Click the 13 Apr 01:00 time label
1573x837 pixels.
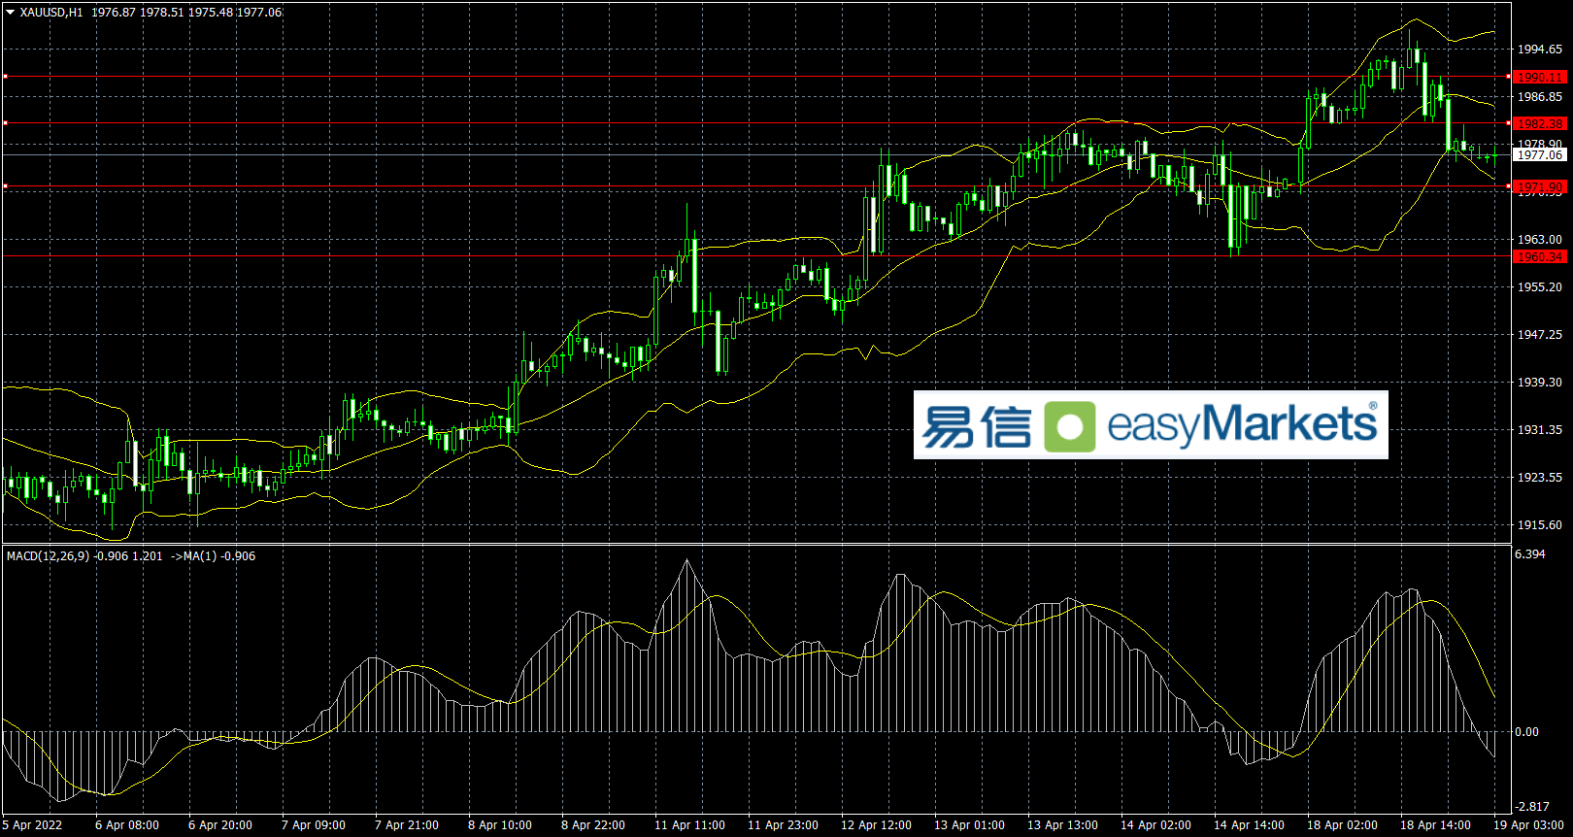(x=969, y=825)
